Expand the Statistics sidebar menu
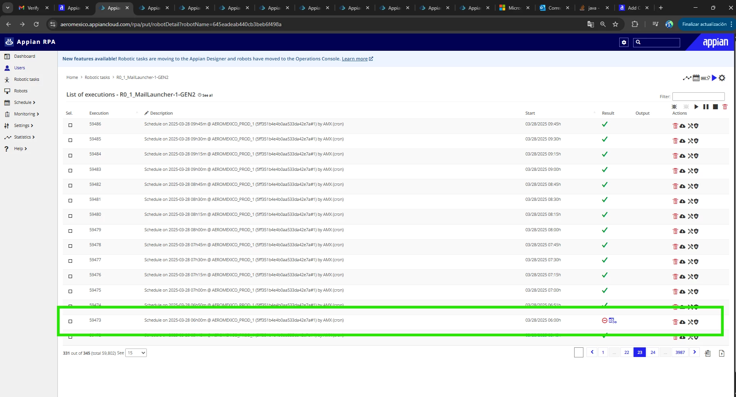 pos(24,137)
